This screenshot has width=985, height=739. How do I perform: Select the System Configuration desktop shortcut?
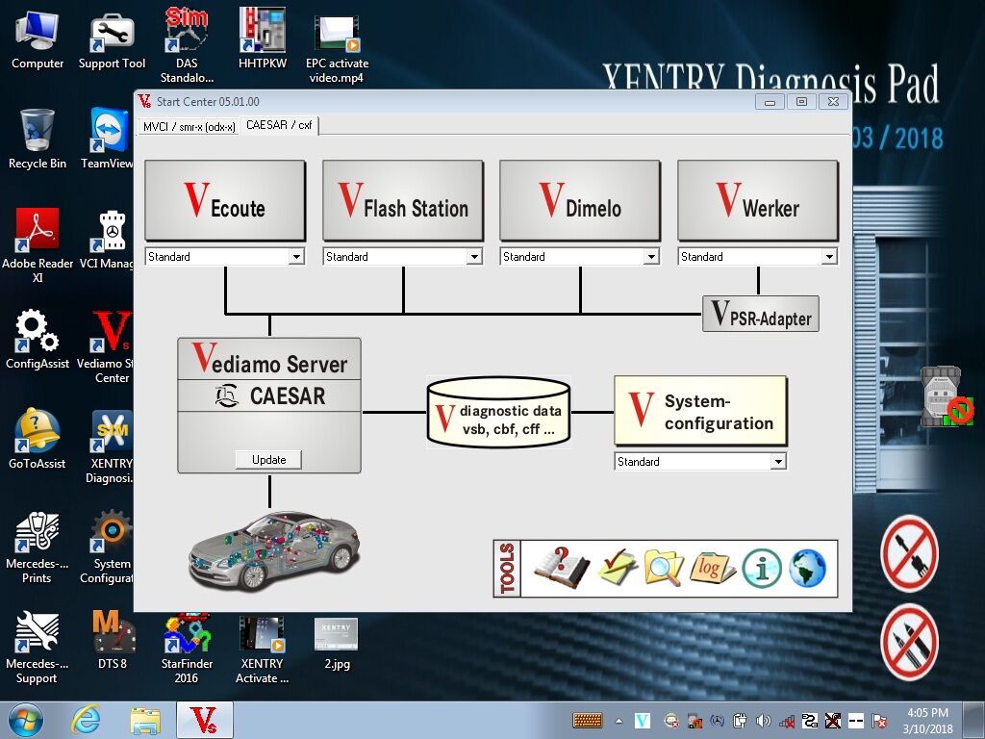pyautogui.click(x=108, y=547)
